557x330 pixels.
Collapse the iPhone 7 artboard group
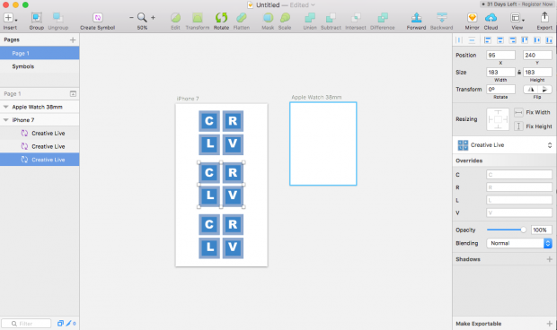(5, 120)
